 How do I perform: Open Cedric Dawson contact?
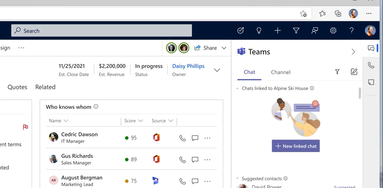[x=79, y=134]
